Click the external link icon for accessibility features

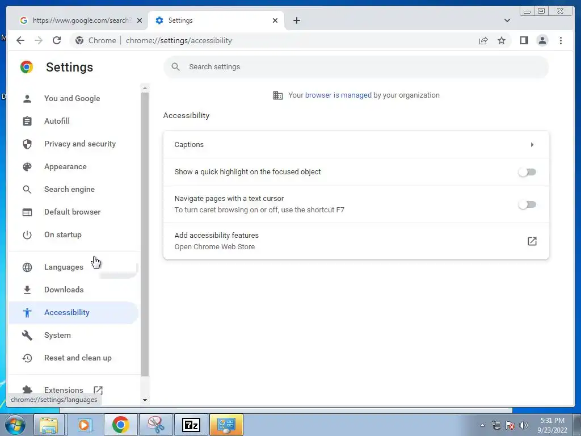pyautogui.click(x=532, y=241)
